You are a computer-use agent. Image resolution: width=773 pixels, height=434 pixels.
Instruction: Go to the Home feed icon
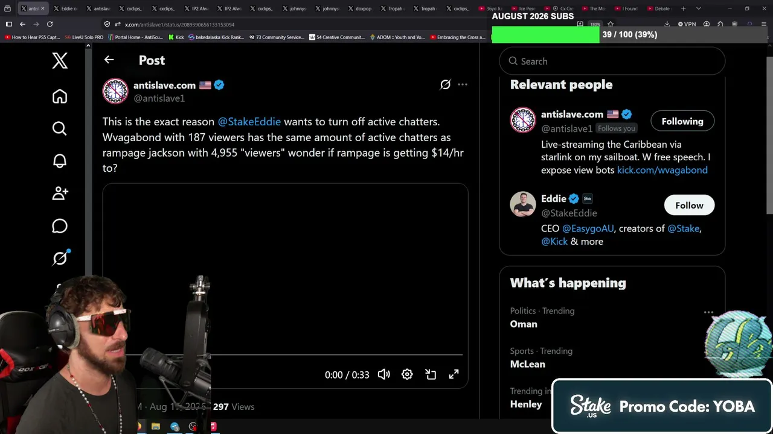point(60,96)
